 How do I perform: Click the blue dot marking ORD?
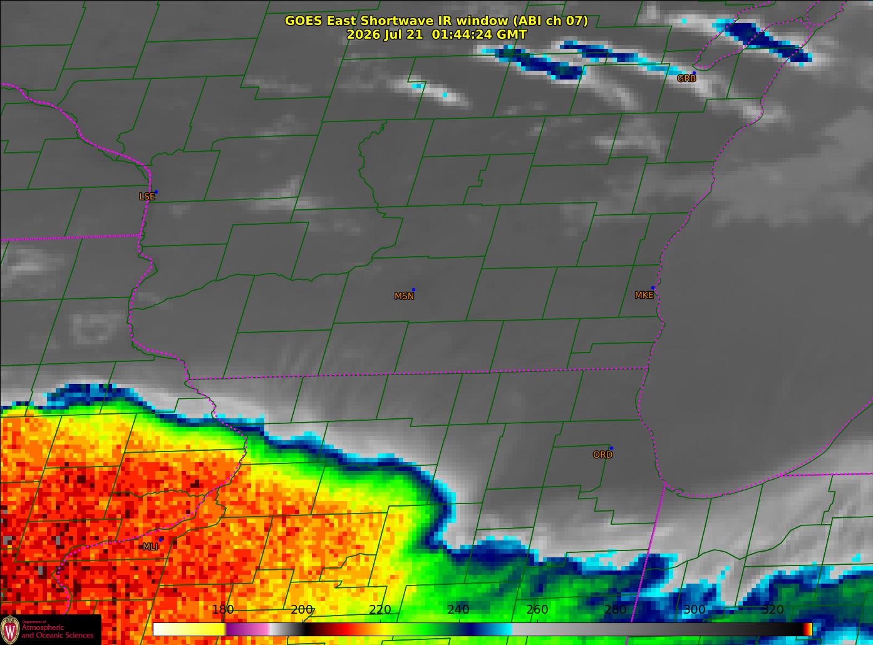coord(611,448)
